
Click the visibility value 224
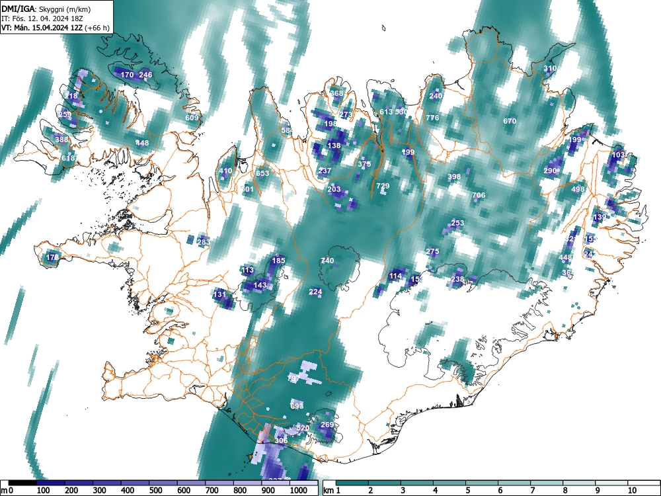[x=315, y=292]
